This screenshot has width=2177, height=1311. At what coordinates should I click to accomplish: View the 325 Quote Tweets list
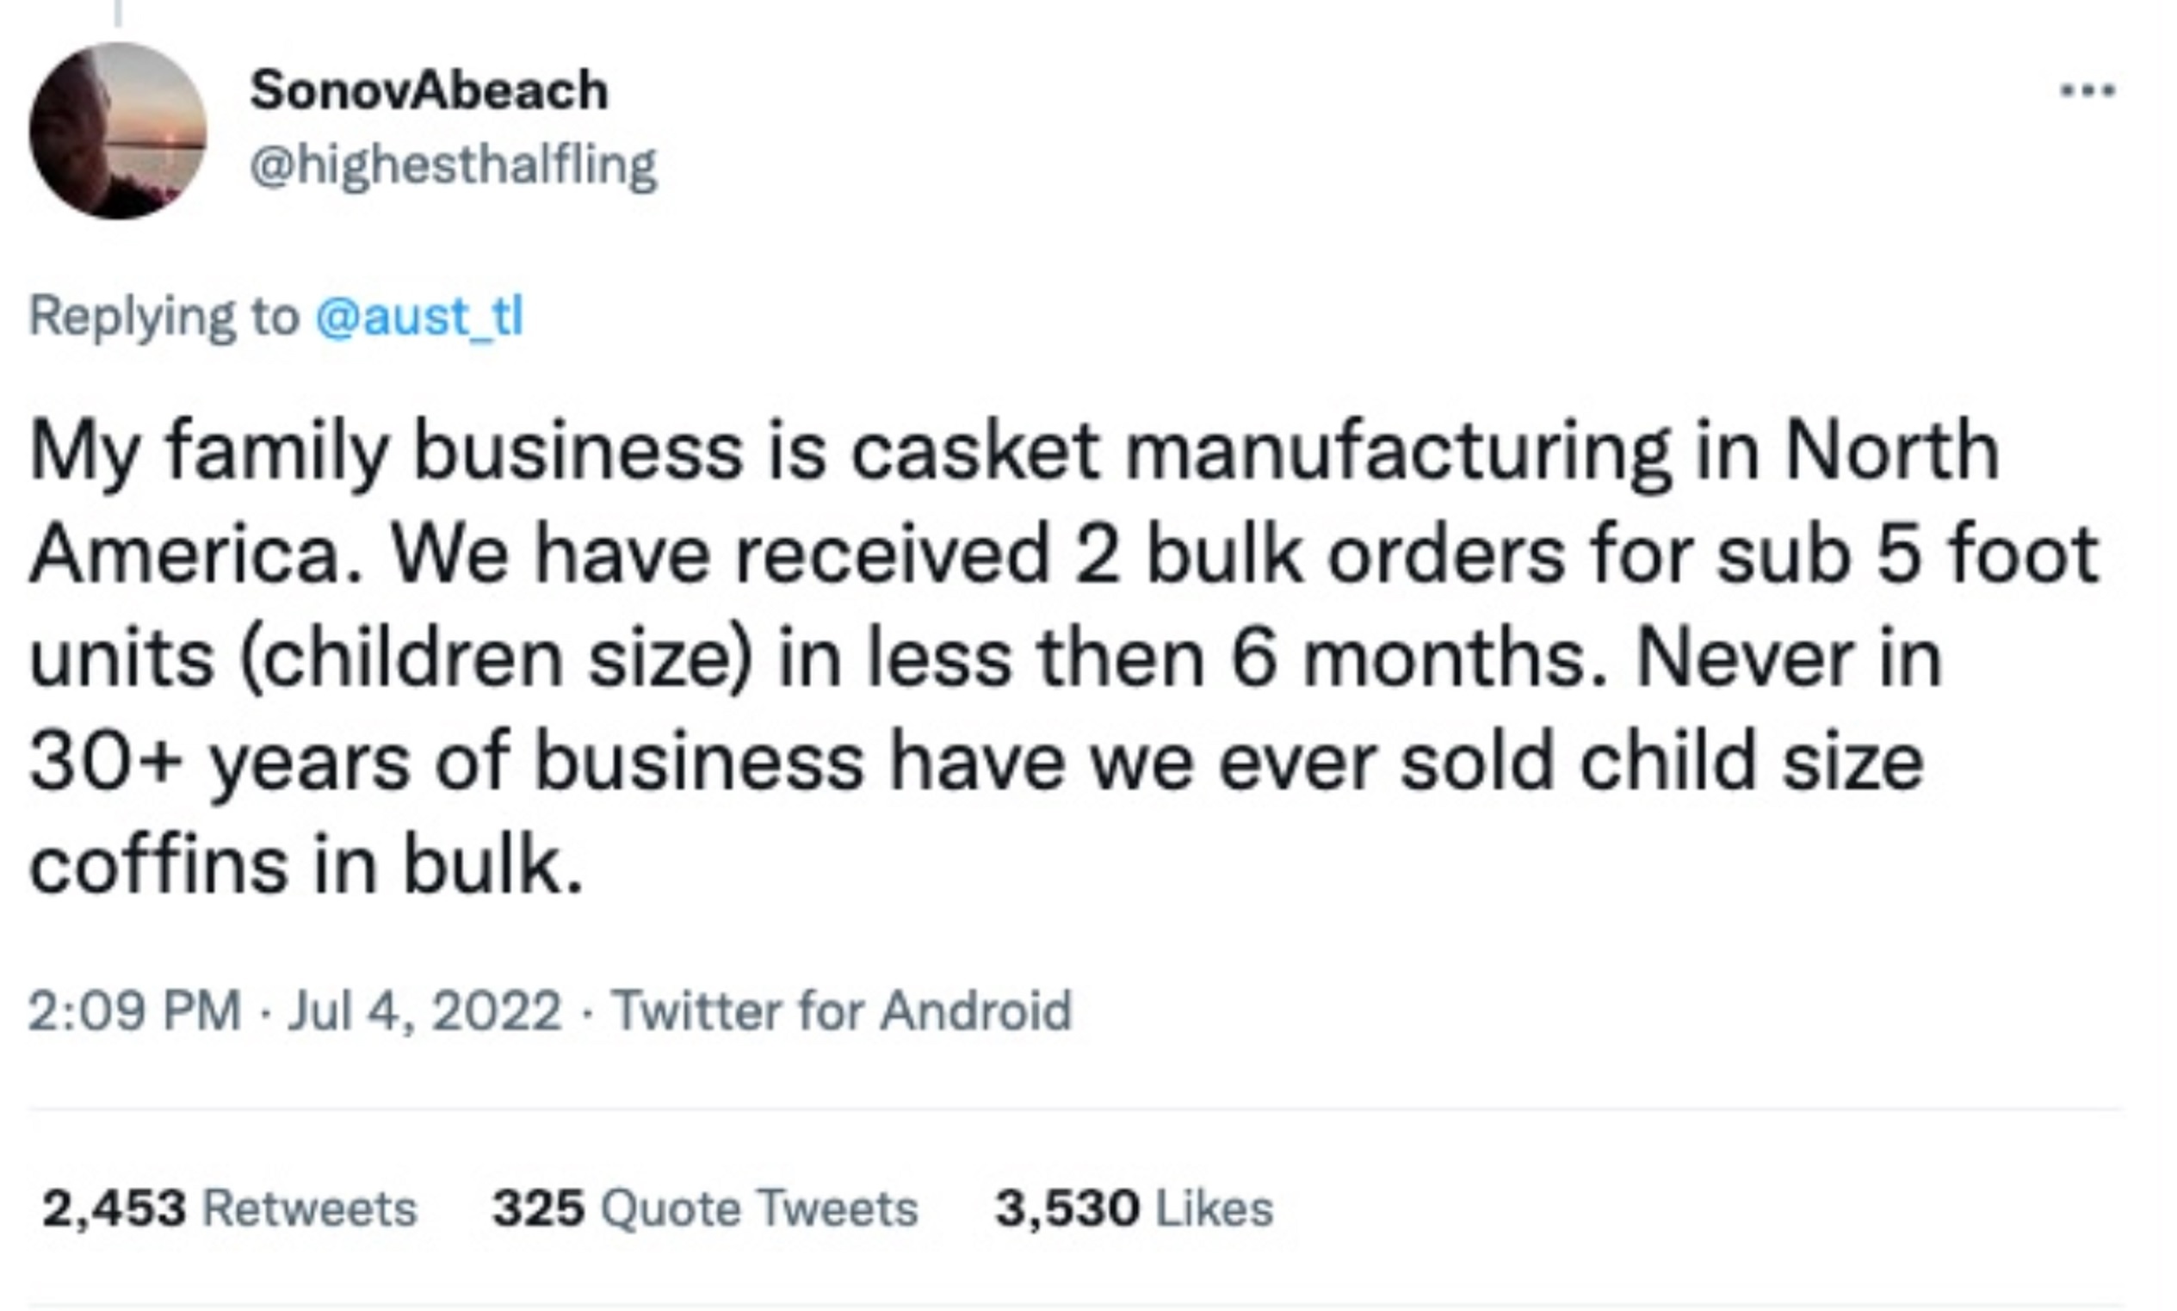(706, 1208)
